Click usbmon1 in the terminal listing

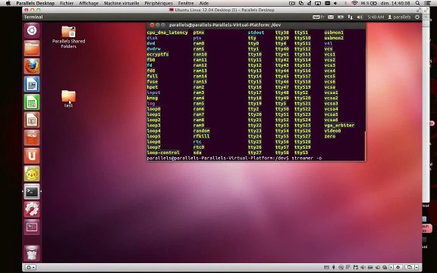(x=334, y=33)
